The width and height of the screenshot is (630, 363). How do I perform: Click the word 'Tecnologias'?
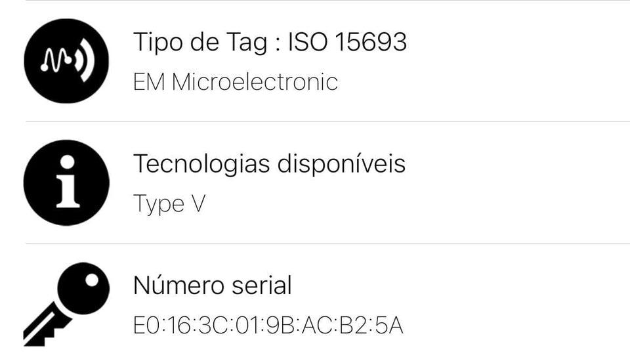point(201,164)
